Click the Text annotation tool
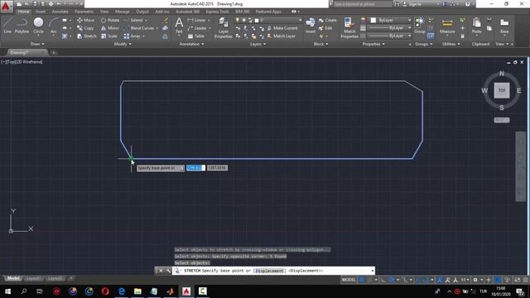530x298 pixels. [179, 26]
